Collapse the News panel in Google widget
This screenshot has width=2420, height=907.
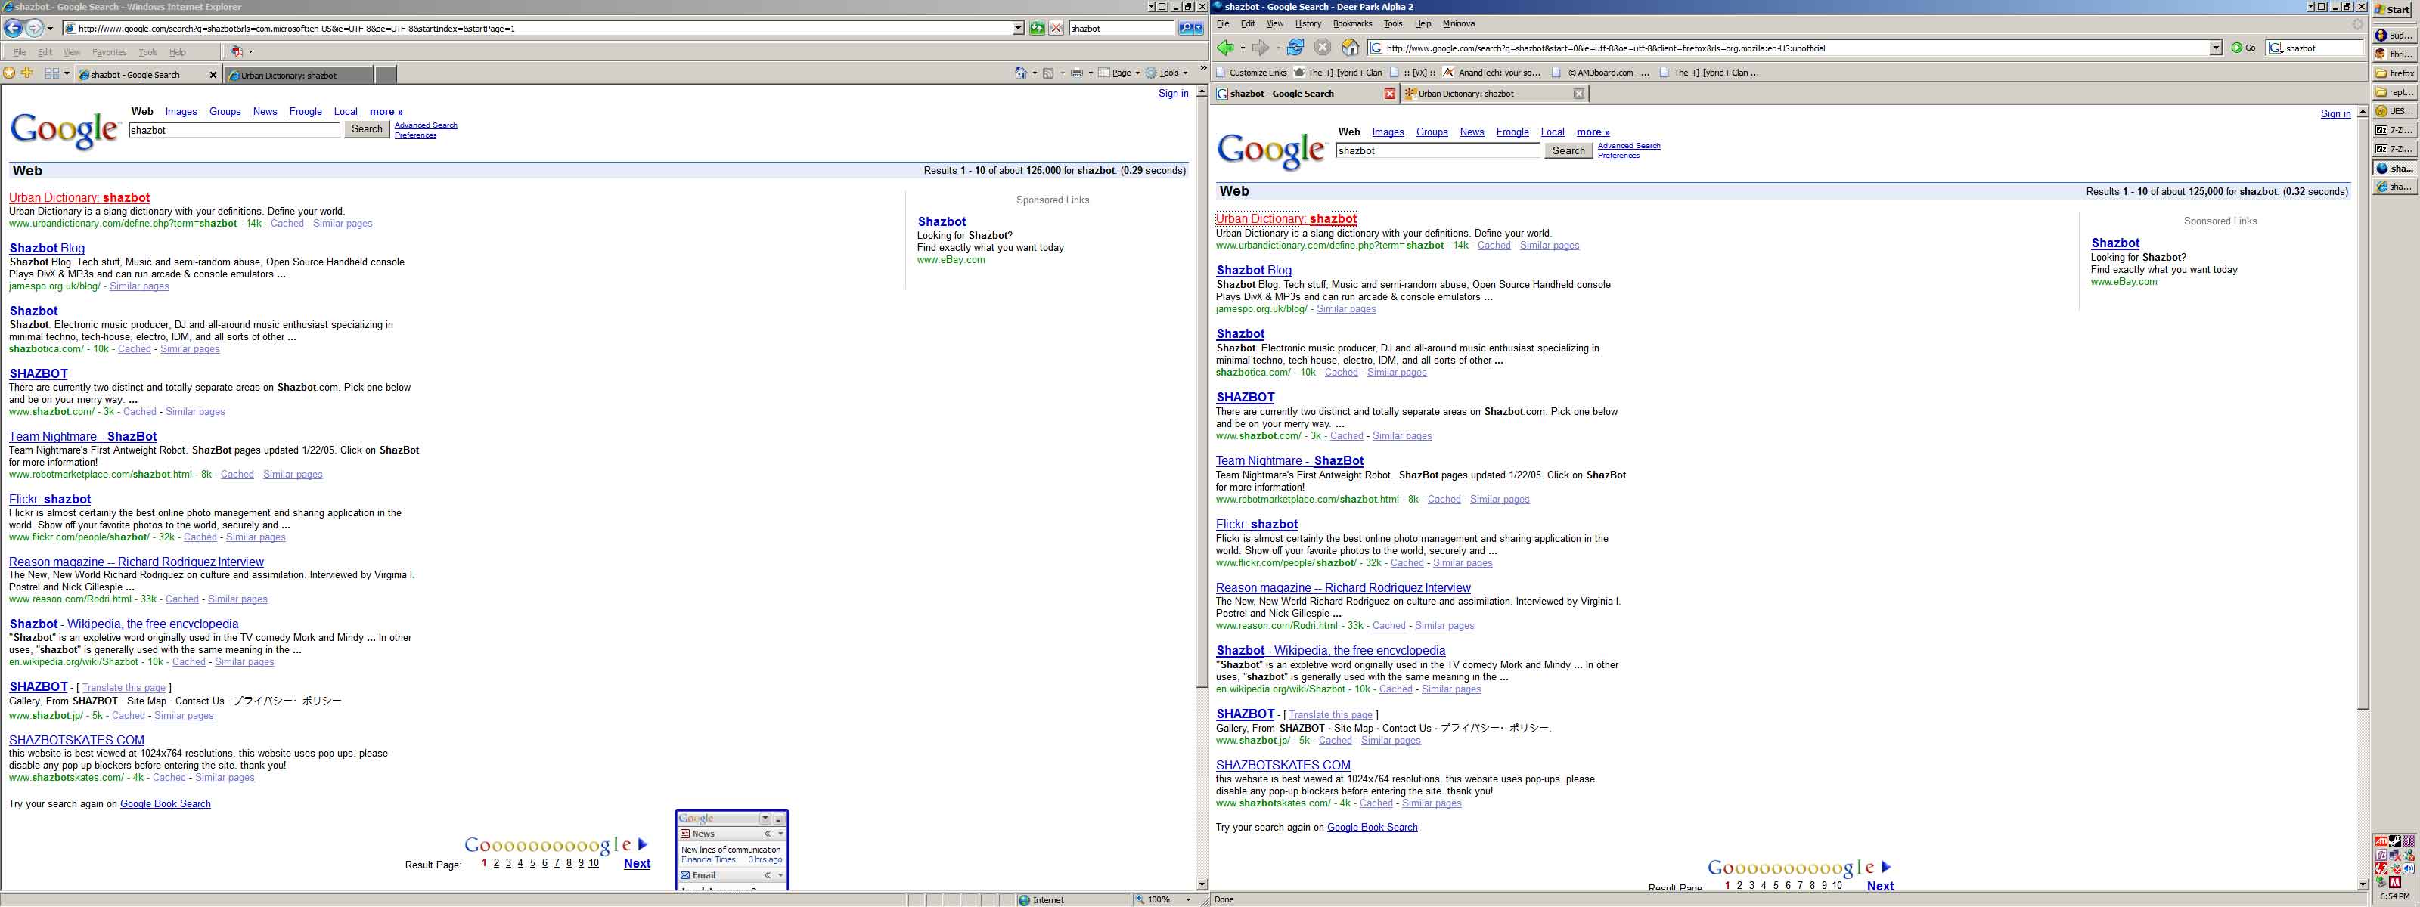(768, 834)
